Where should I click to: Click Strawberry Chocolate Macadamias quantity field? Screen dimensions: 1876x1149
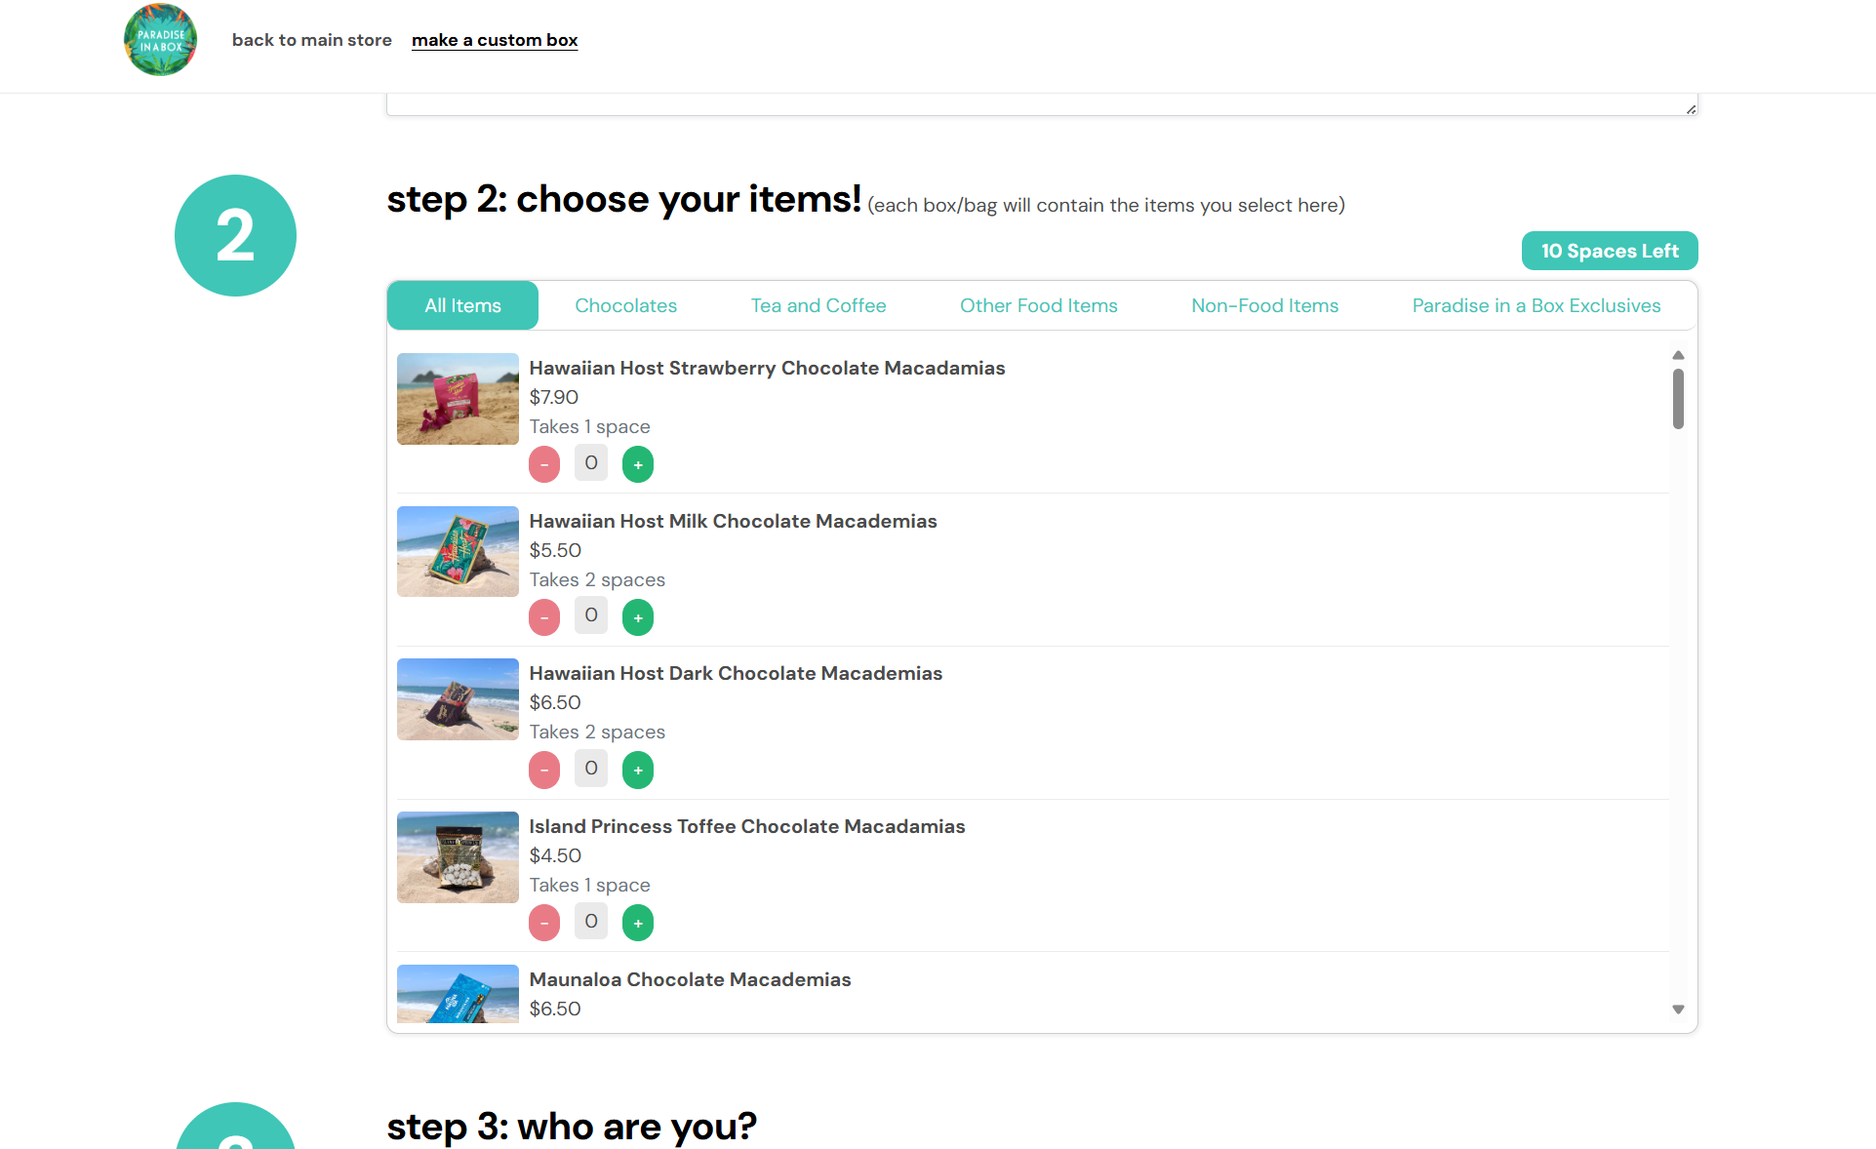click(591, 463)
